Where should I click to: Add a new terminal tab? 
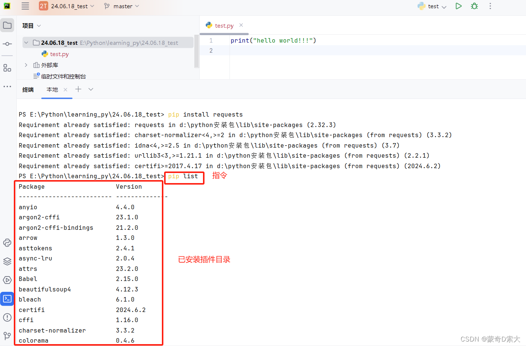(78, 89)
